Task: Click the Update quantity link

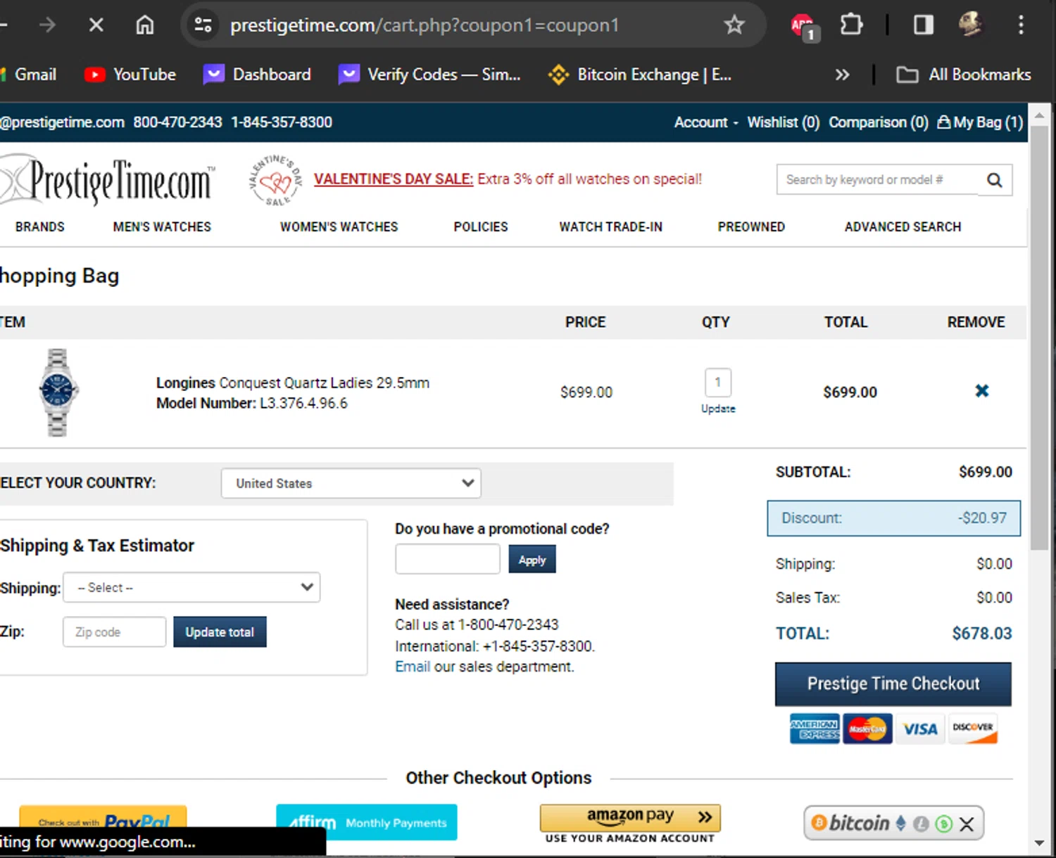Action: tap(718, 409)
